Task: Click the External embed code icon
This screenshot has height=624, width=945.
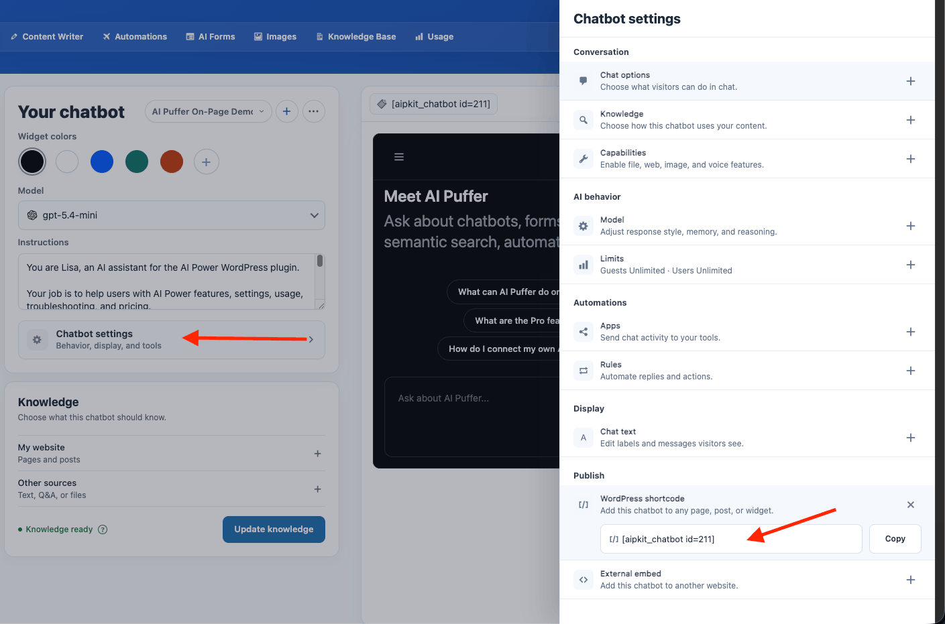Action: (x=583, y=580)
